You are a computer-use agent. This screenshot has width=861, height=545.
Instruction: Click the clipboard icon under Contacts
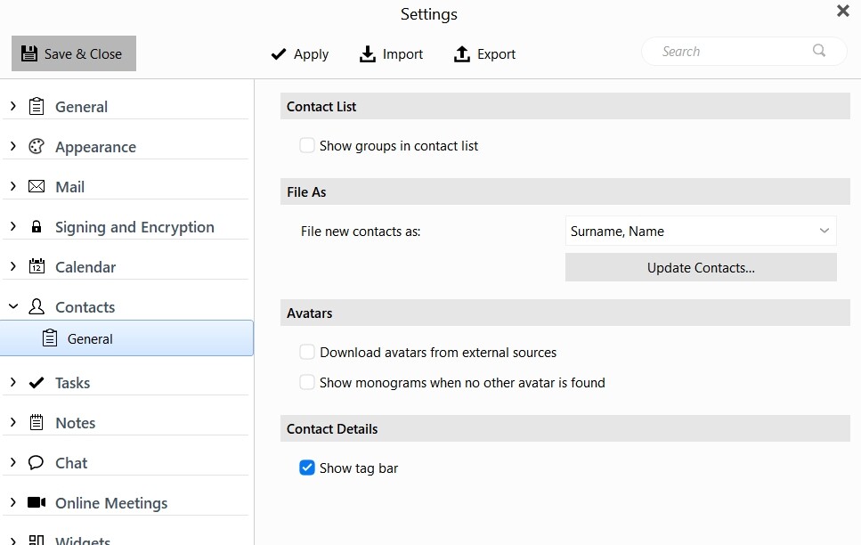[x=50, y=338]
